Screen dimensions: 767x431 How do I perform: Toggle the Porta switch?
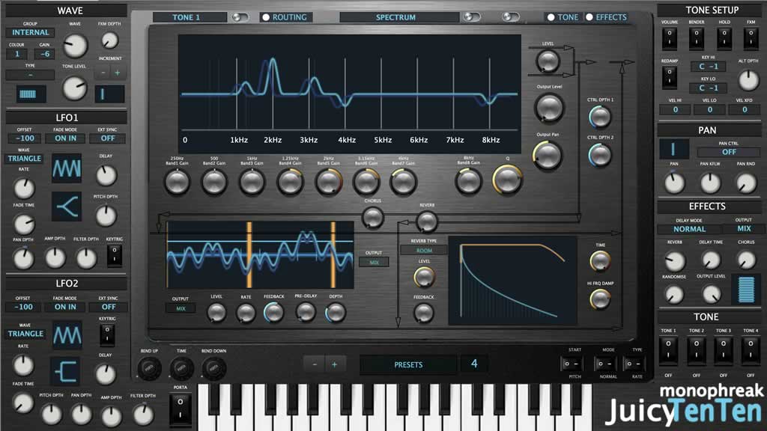[181, 409]
